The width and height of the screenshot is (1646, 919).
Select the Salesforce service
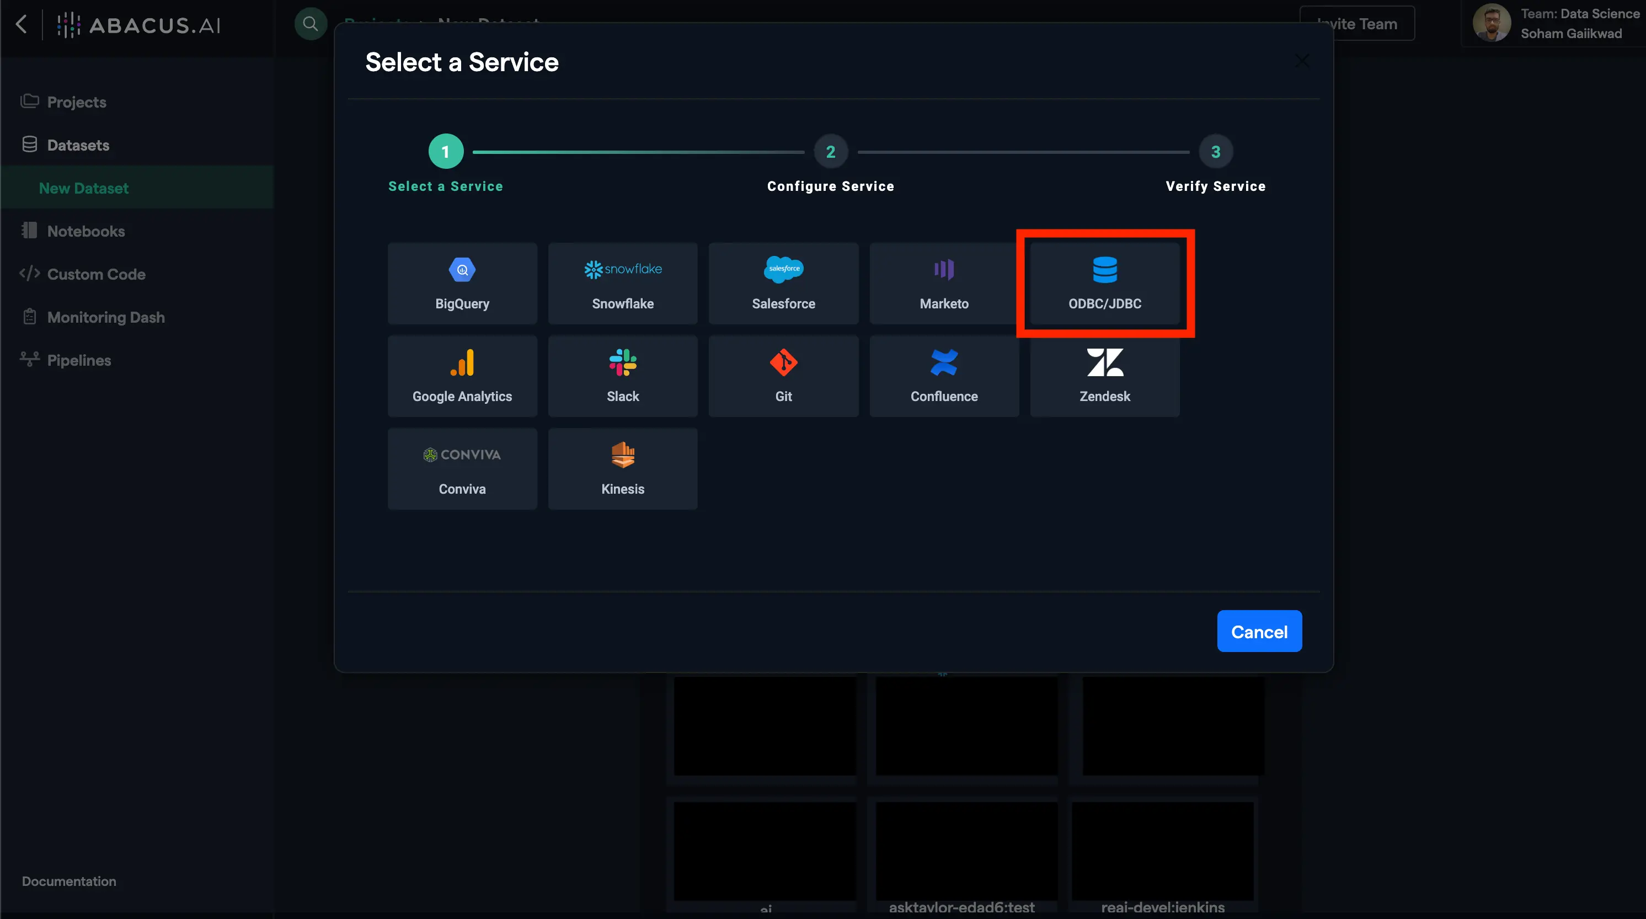coord(783,283)
